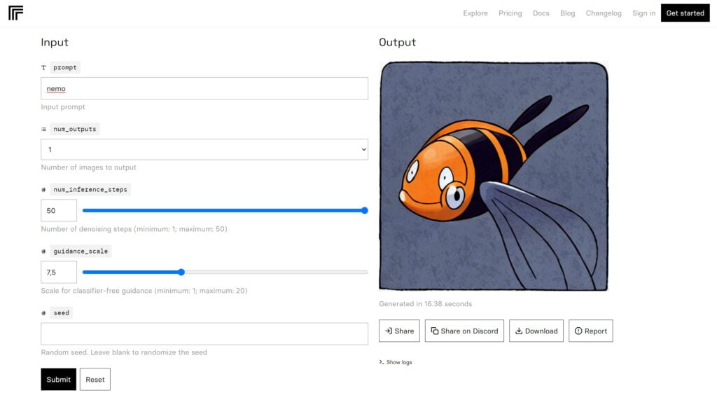Image resolution: width=717 pixels, height=400 pixels.
Task: Click the seed label
Action: tap(62, 313)
